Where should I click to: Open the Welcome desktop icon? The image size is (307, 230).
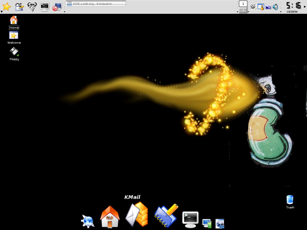(x=14, y=38)
